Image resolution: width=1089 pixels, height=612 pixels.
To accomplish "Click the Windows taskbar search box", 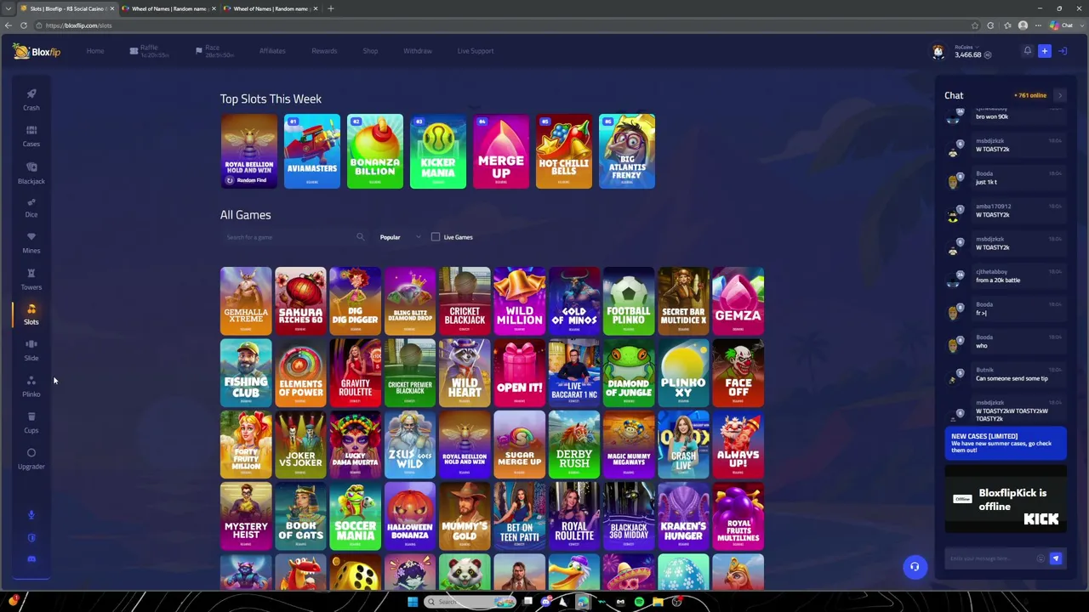I will 470,602.
